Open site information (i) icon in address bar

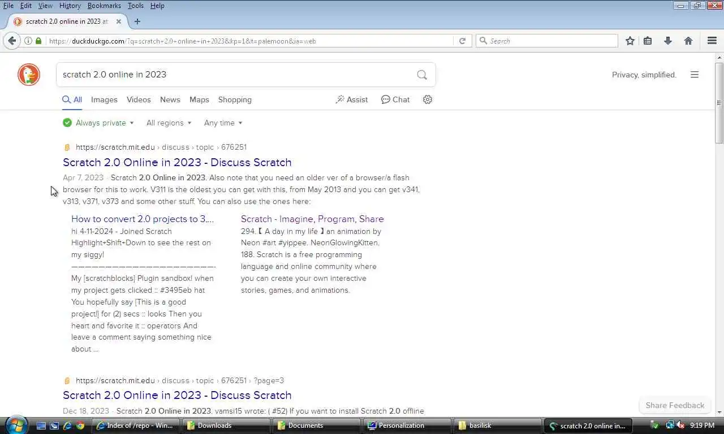coord(28,41)
